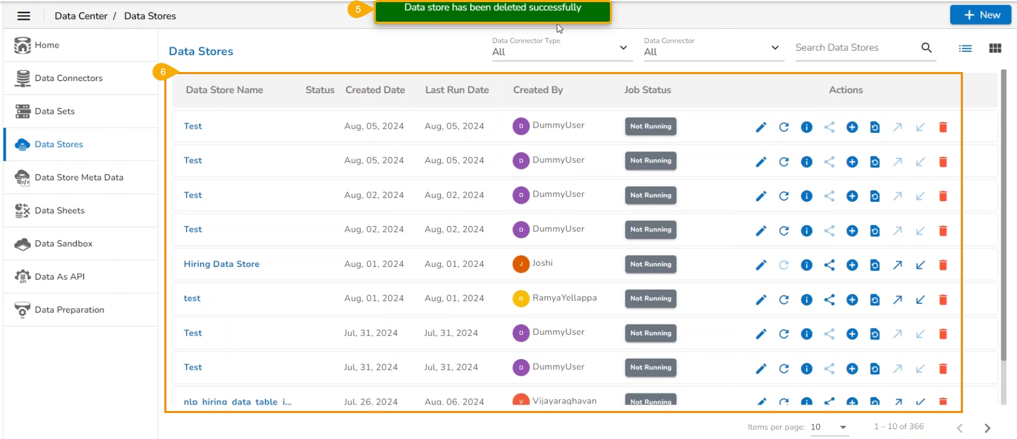Go to Data Sandbox section
Screen dimensions: 1017x439
pyautogui.click(x=64, y=244)
